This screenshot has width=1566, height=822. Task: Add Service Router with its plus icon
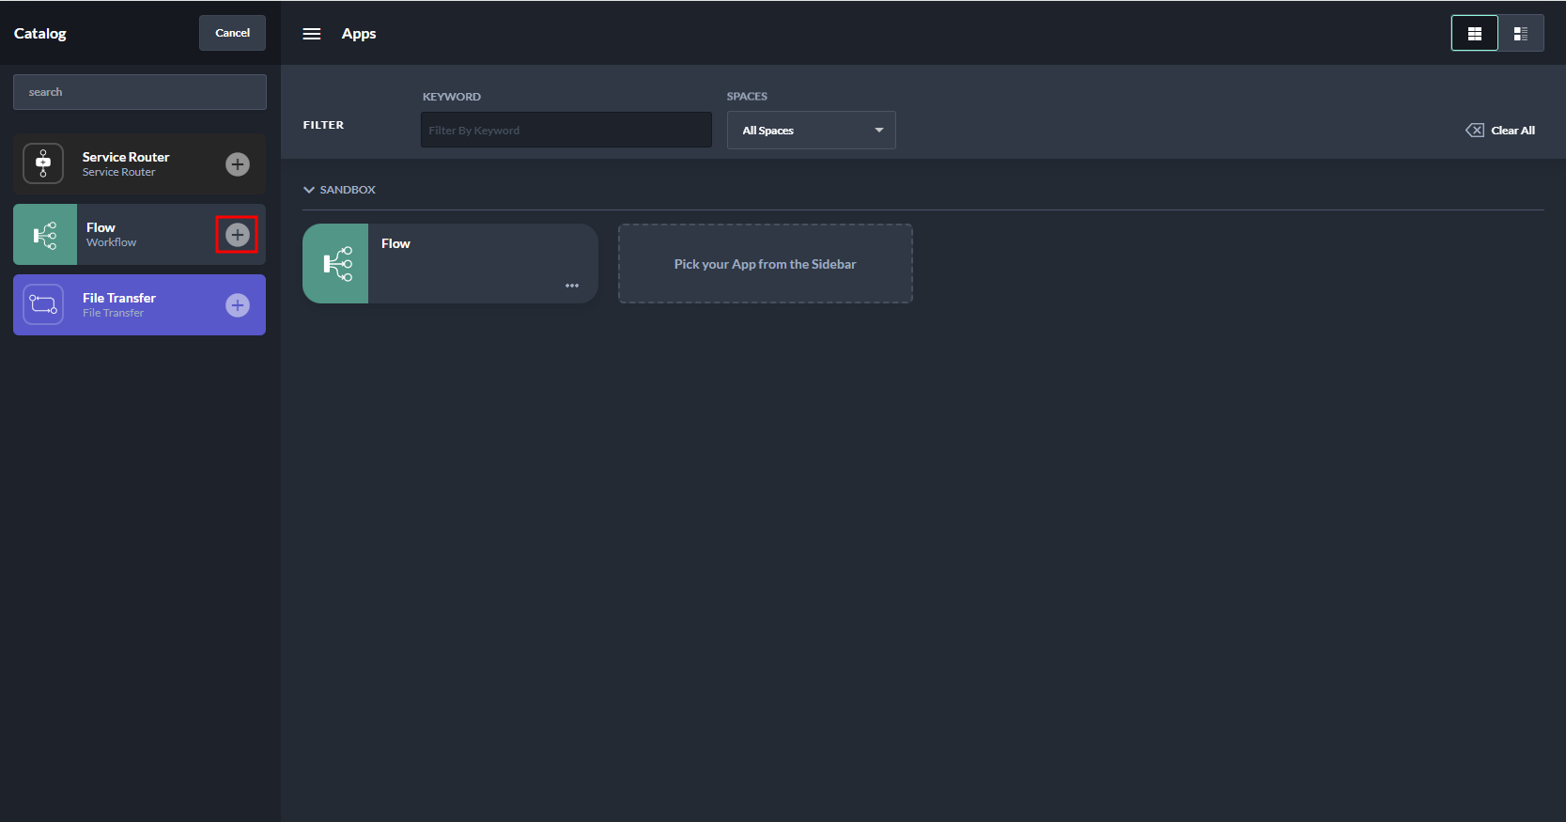[238, 164]
